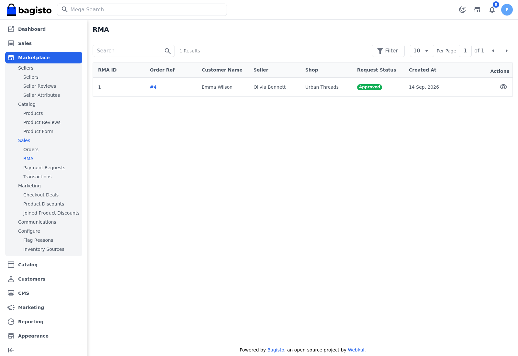518x356 pixels.
Task: Open Seller Attributes submenu
Action: (x=41, y=95)
